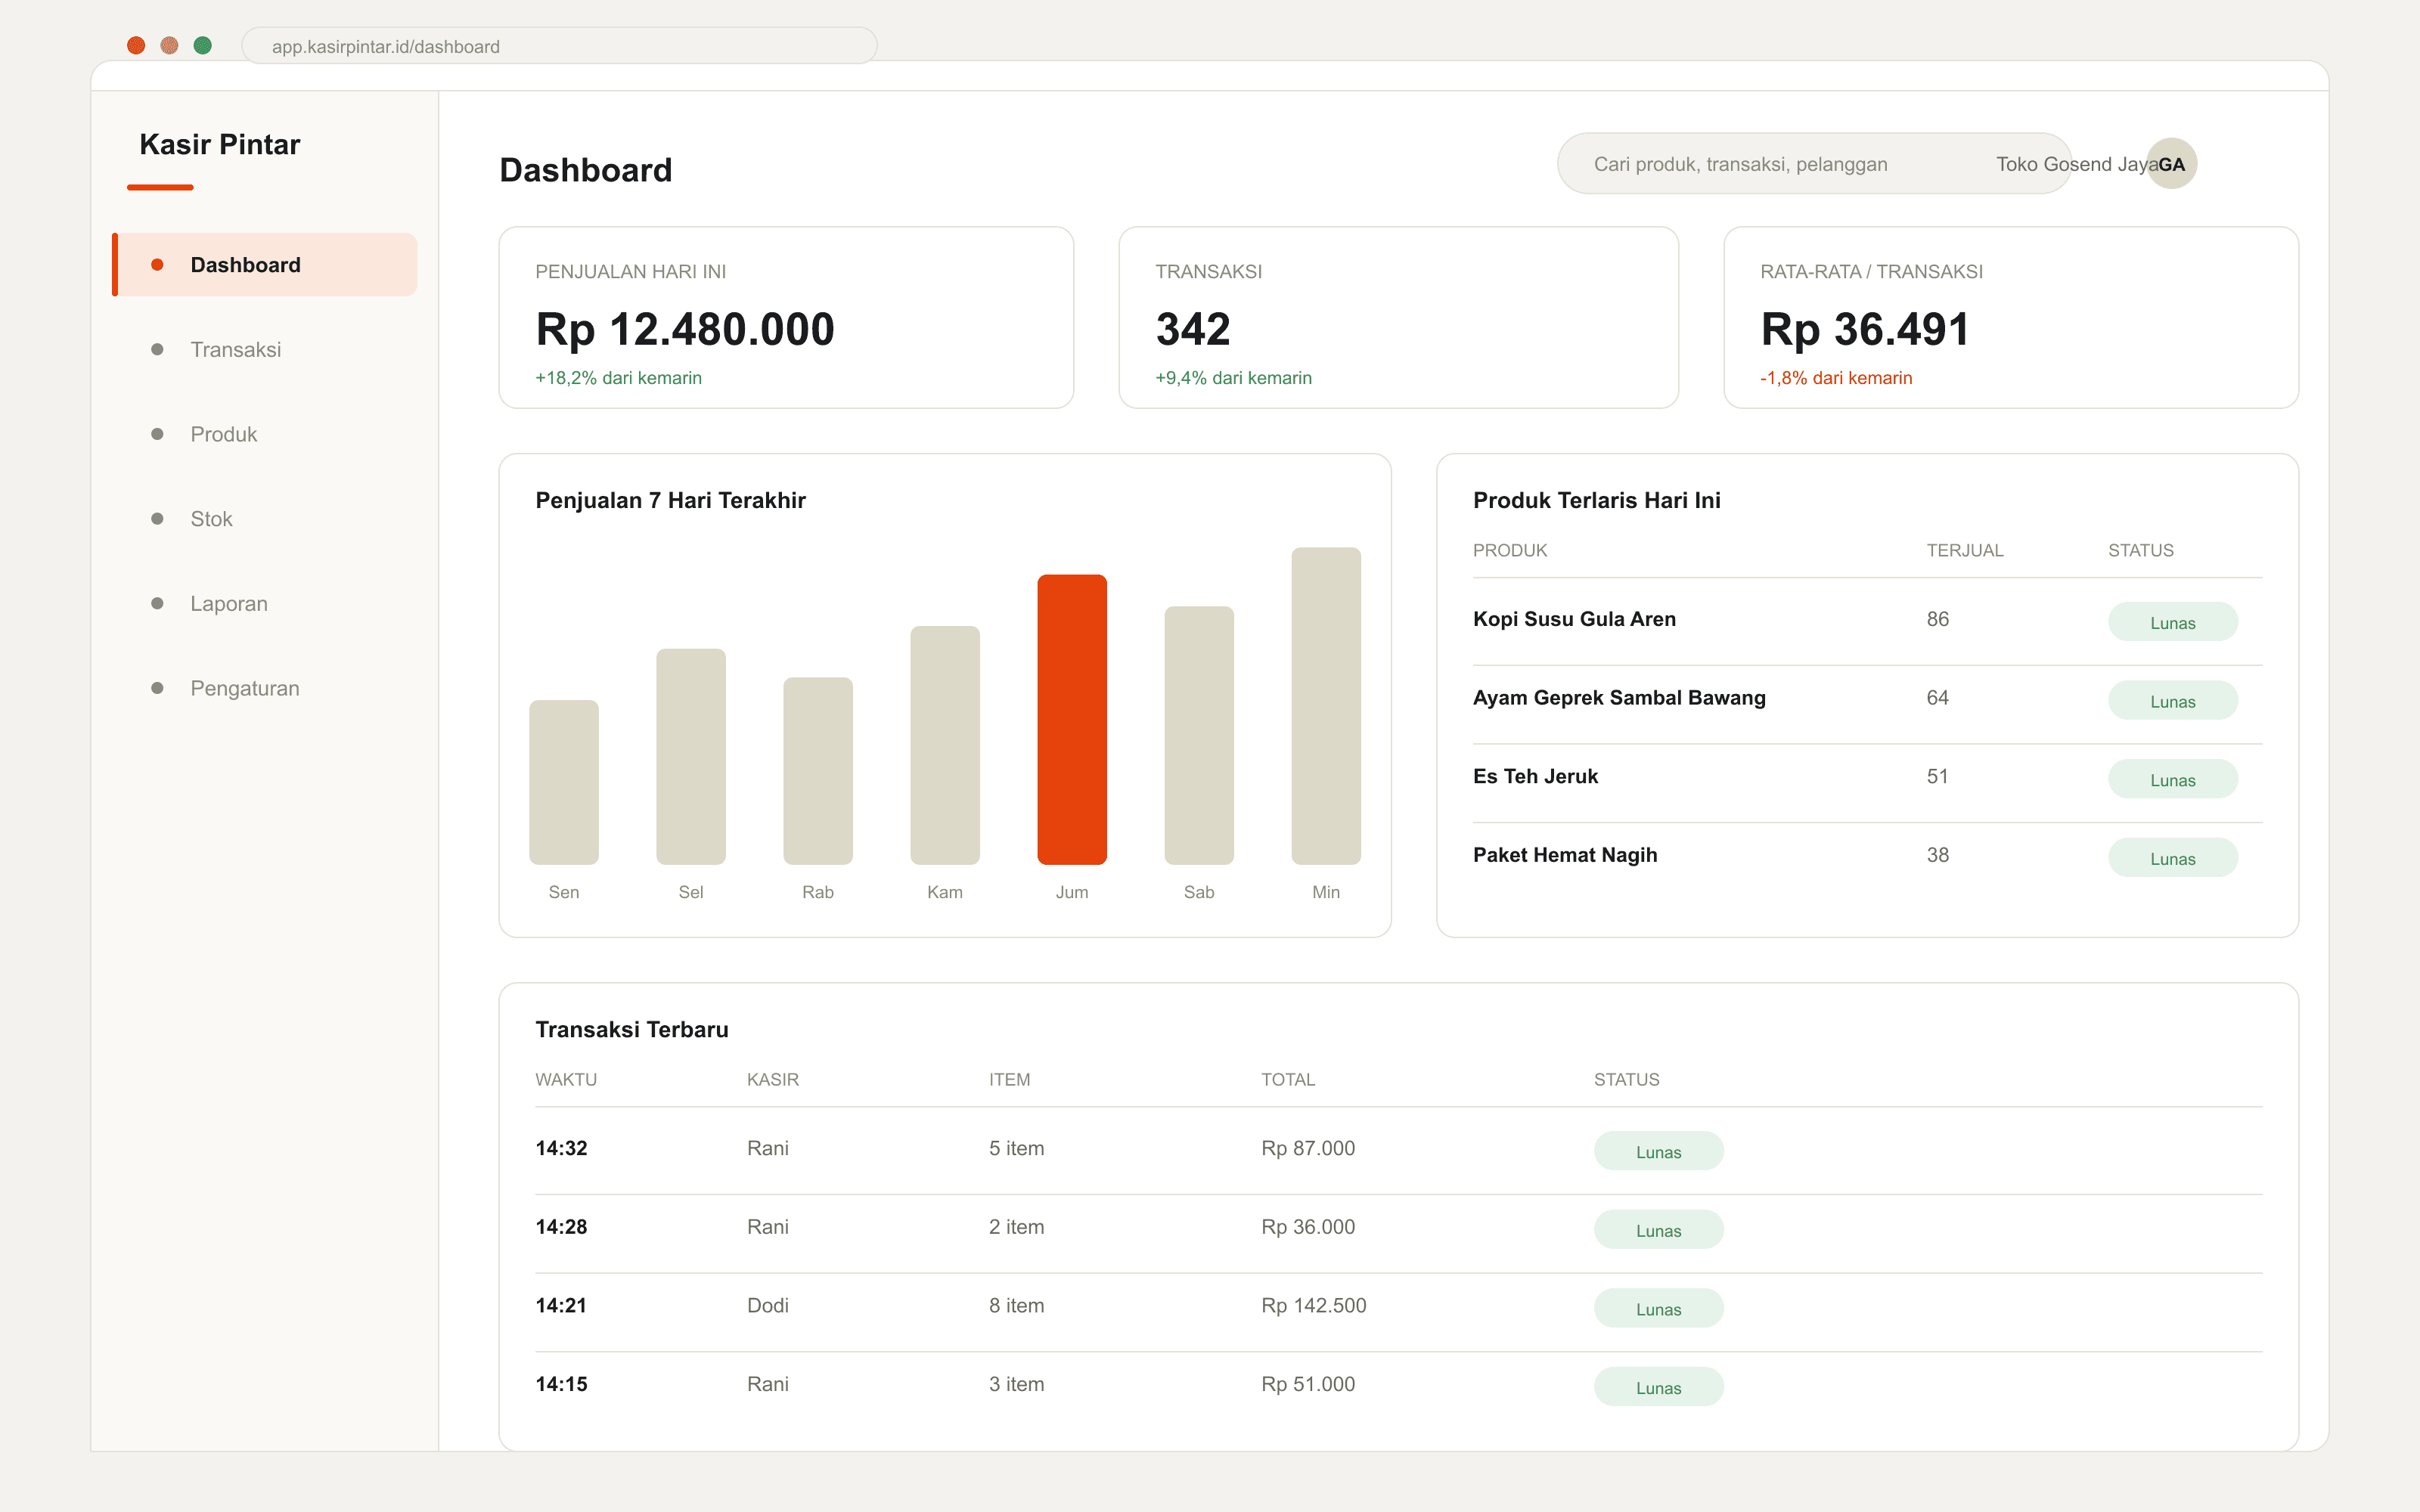
Task: Click the browser address bar URL
Action: coord(559,46)
